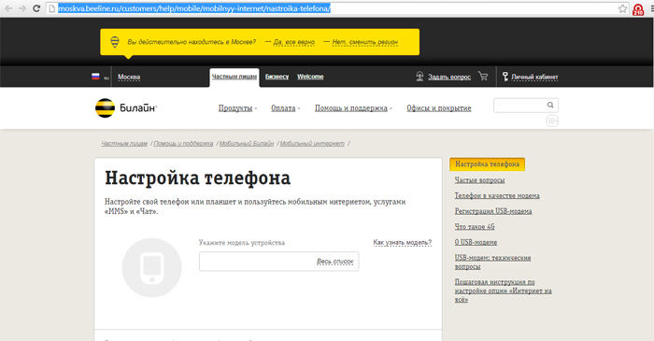Image resolution: width=654 pixels, height=341 pixels.
Task: Bookmark this page with the star icon
Action: (x=622, y=8)
